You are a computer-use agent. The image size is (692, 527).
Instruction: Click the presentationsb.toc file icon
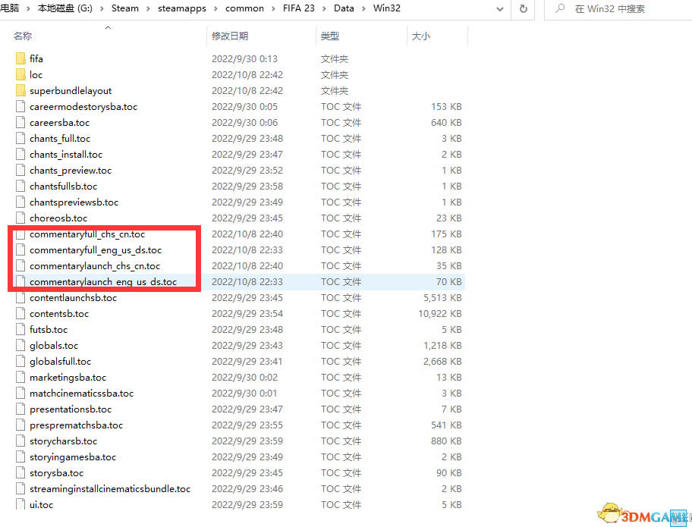tap(20, 409)
